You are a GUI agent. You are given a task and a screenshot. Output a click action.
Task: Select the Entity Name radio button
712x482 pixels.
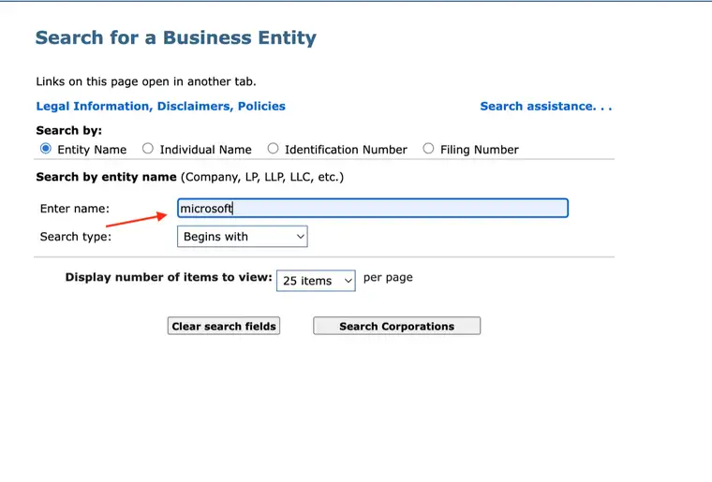pos(45,149)
